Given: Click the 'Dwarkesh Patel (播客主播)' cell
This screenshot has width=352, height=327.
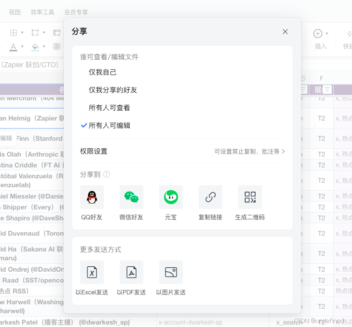Looking at the screenshot, I should coord(78,323).
